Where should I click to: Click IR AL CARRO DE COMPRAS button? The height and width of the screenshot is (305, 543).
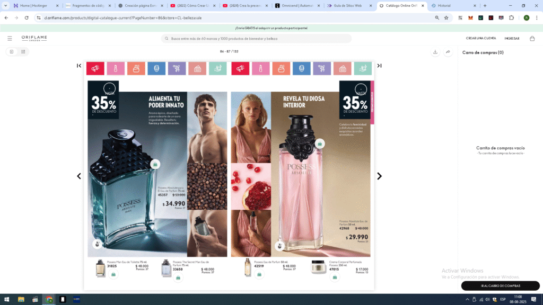point(501,285)
